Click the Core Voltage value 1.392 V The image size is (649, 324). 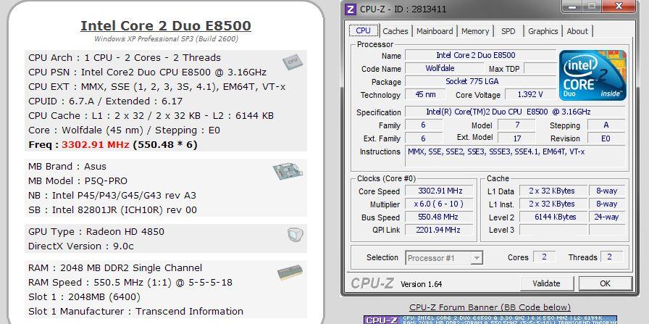click(x=530, y=94)
